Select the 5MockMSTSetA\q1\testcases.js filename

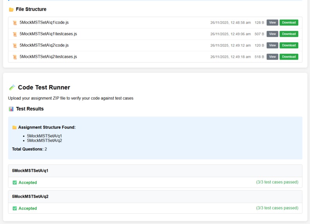point(48,34)
